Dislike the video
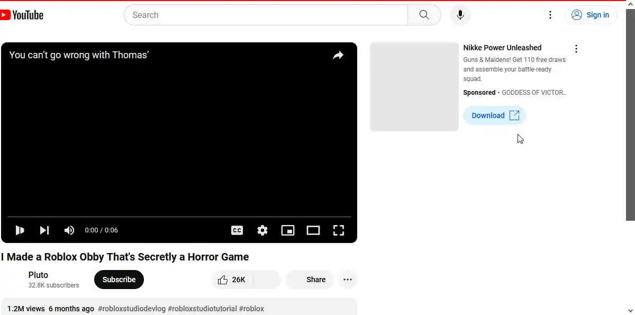 click(267, 280)
